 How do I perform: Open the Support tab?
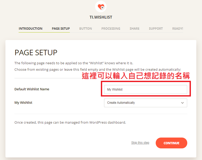coord(156,29)
